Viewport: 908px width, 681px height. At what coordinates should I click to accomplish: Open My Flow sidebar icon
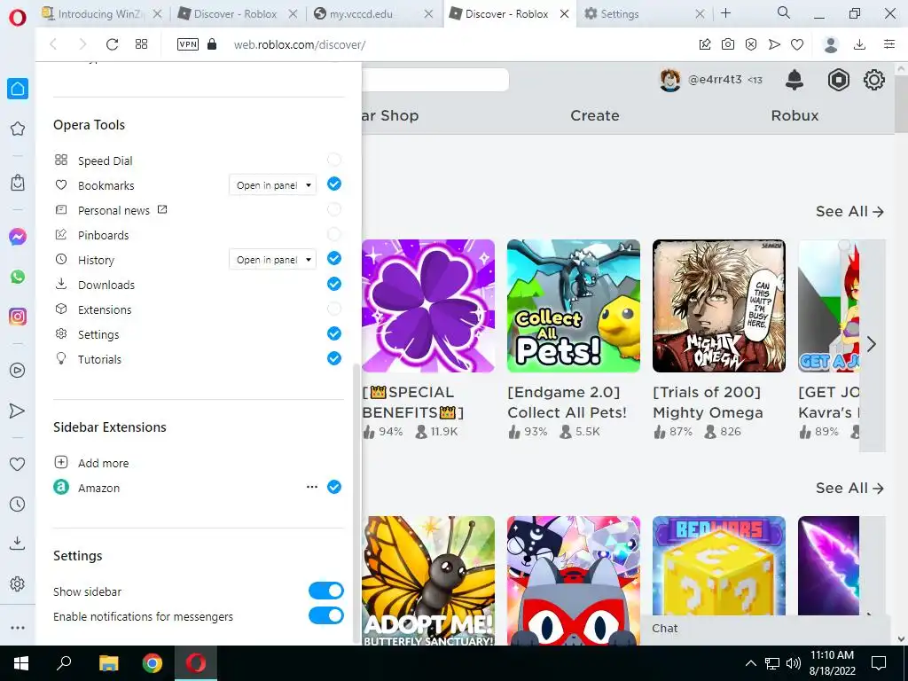[x=18, y=411]
